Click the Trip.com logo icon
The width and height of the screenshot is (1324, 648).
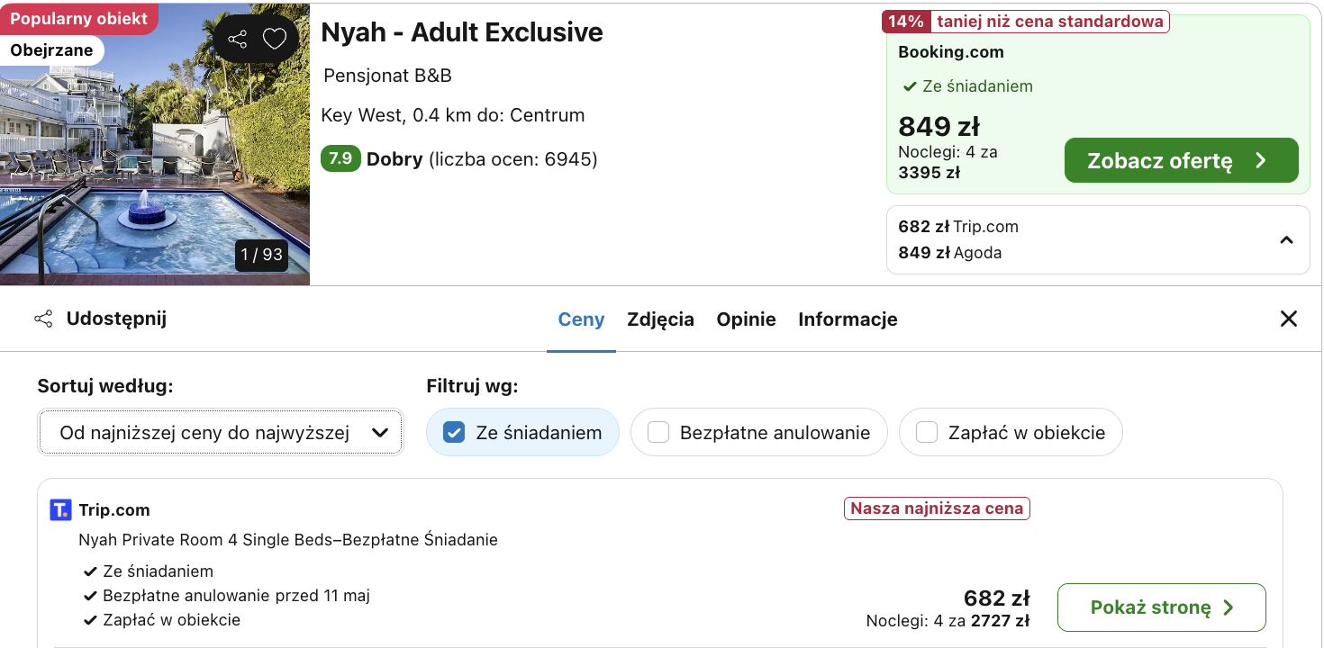pos(60,510)
